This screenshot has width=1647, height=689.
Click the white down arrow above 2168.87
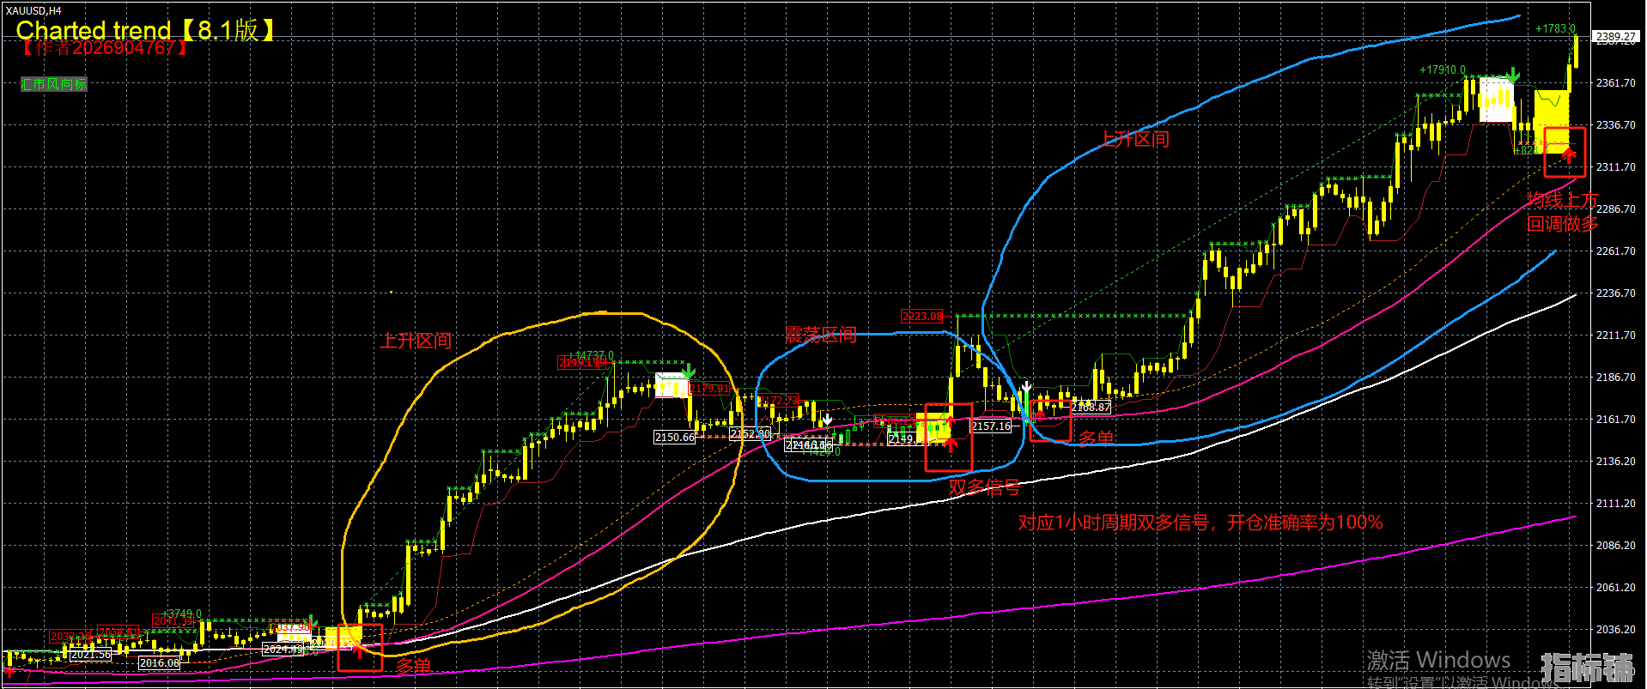click(1025, 390)
